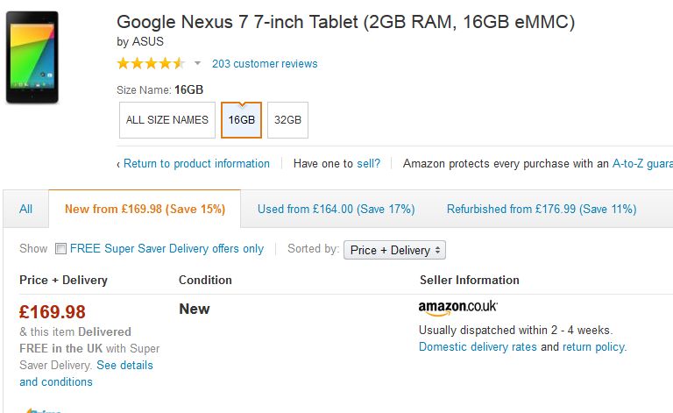The width and height of the screenshot is (673, 413).
Task: Switch to the All offers tab
Action: (25, 209)
